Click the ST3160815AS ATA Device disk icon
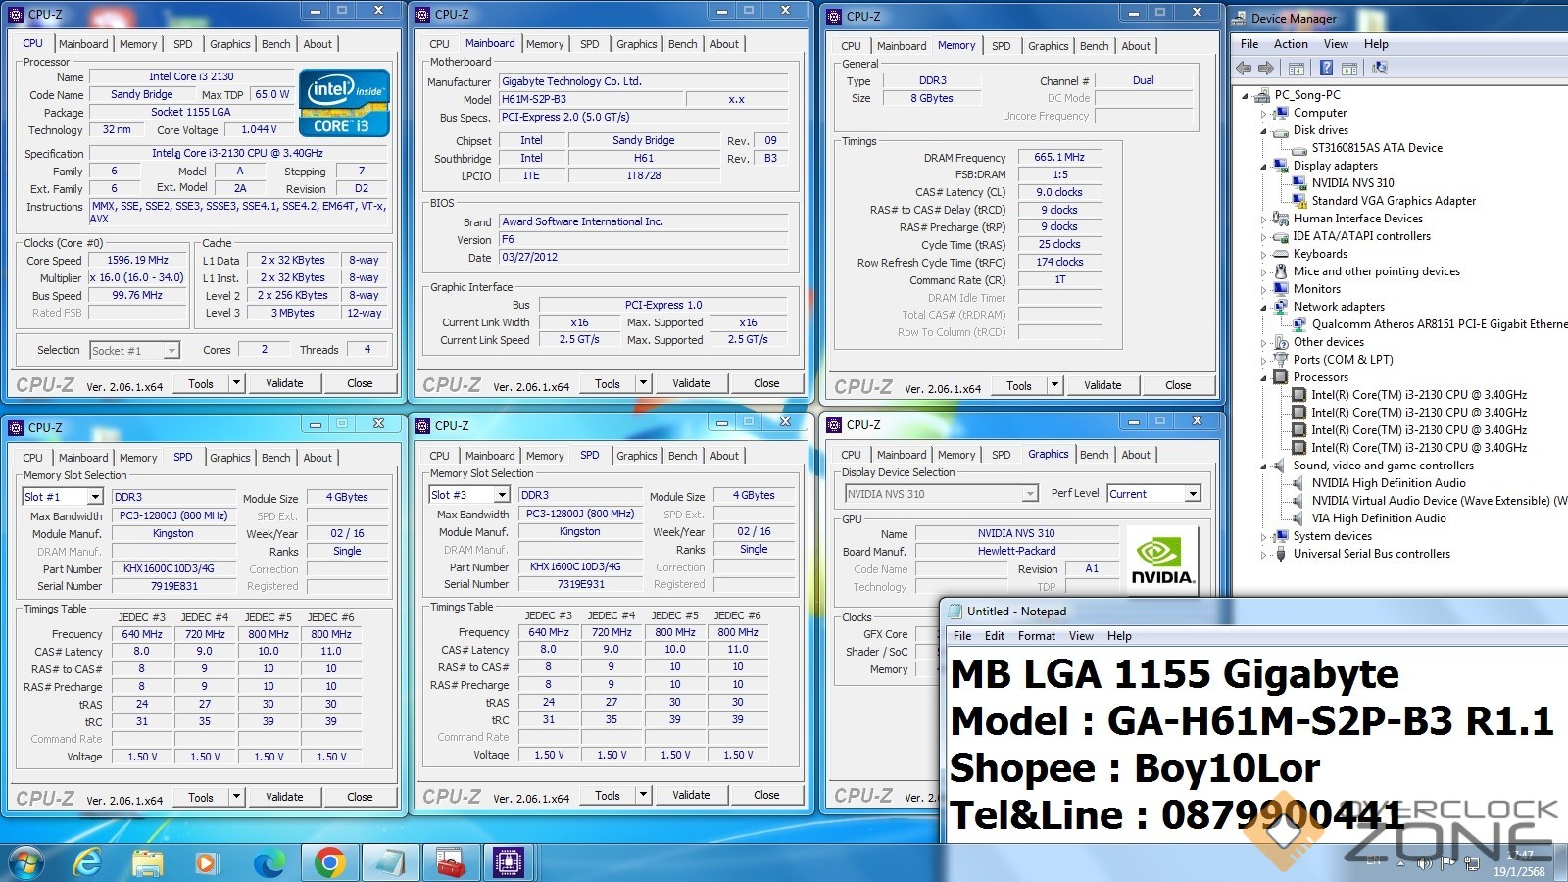 tap(1299, 148)
